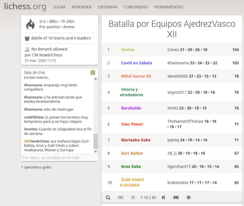Toggle the green chat room checkbox
Screen dimensions: 244x206
click(93, 73)
